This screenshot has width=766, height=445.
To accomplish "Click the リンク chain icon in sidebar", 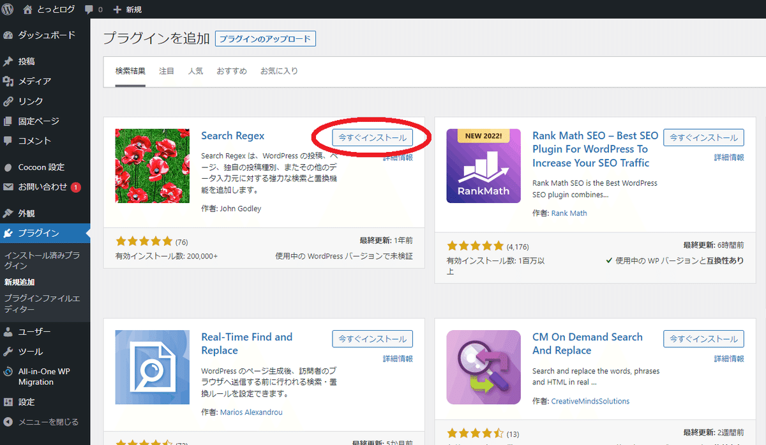I will (x=8, y=102).
